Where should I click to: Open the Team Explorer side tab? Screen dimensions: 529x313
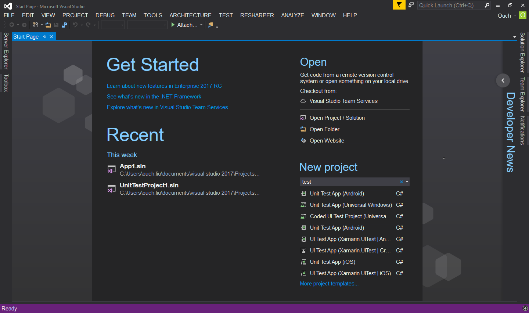[522, 94]
